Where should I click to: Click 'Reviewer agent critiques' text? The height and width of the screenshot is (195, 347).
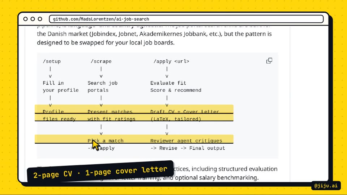click(x=186, y=140)
